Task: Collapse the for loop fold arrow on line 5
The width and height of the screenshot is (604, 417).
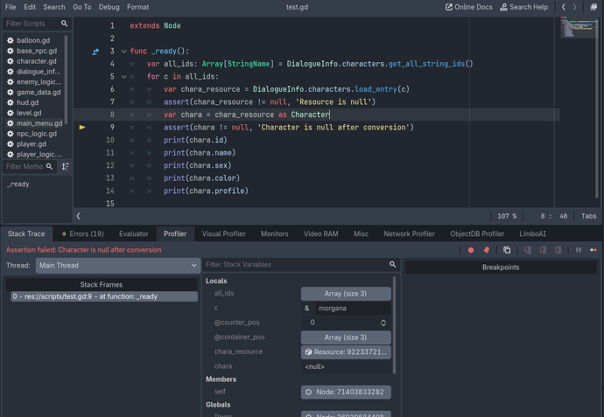Action: (123, 77)
